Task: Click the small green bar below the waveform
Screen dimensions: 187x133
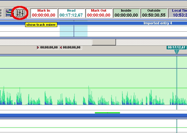Action: (x=107, y=113)
